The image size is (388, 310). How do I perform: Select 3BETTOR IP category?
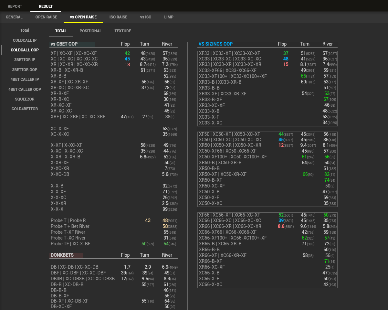[25, 60]
